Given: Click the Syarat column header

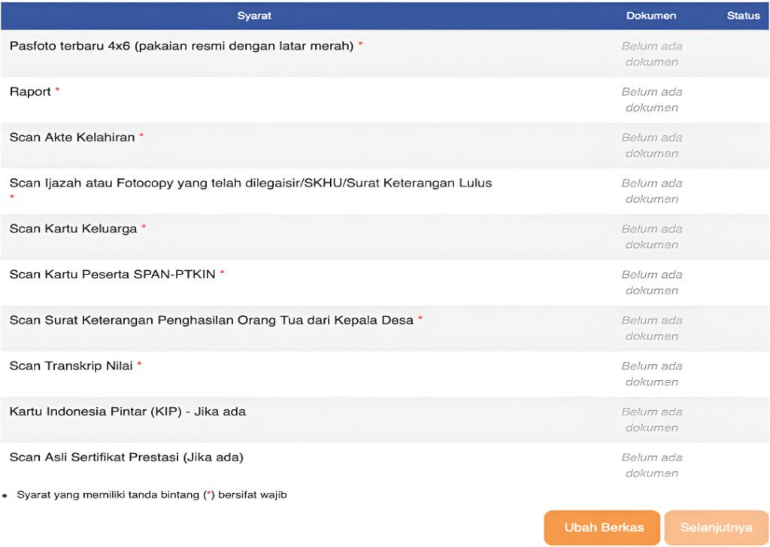Looking at the screenshot, I should (x=254, y=16).
